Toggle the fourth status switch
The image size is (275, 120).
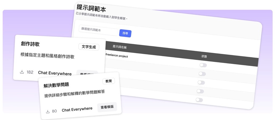[x=200, y=91]
